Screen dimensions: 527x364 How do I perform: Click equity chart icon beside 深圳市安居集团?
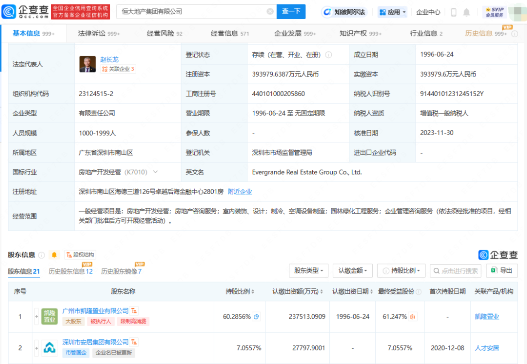tap(134, 342)
